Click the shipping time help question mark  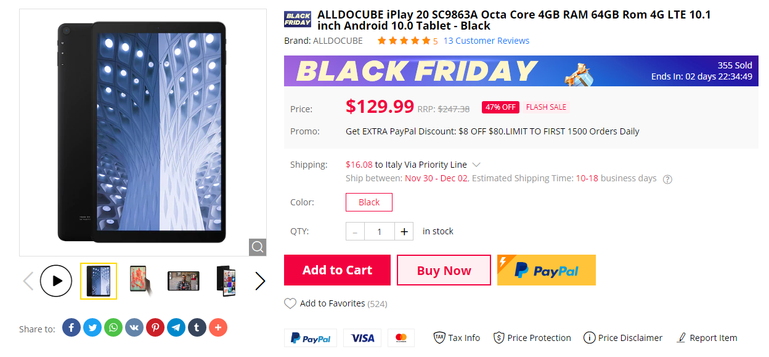pos(667,179)
